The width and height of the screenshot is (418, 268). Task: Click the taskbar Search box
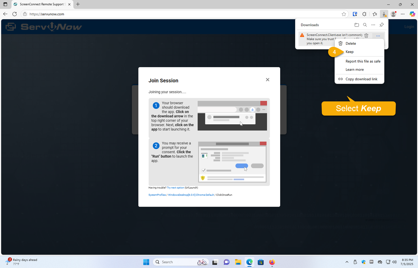coord(181,262)
